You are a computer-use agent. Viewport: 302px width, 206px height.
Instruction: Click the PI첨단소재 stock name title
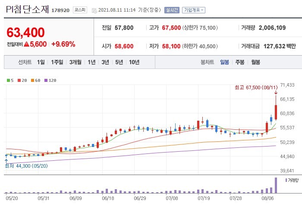click(x=27, y=9)
